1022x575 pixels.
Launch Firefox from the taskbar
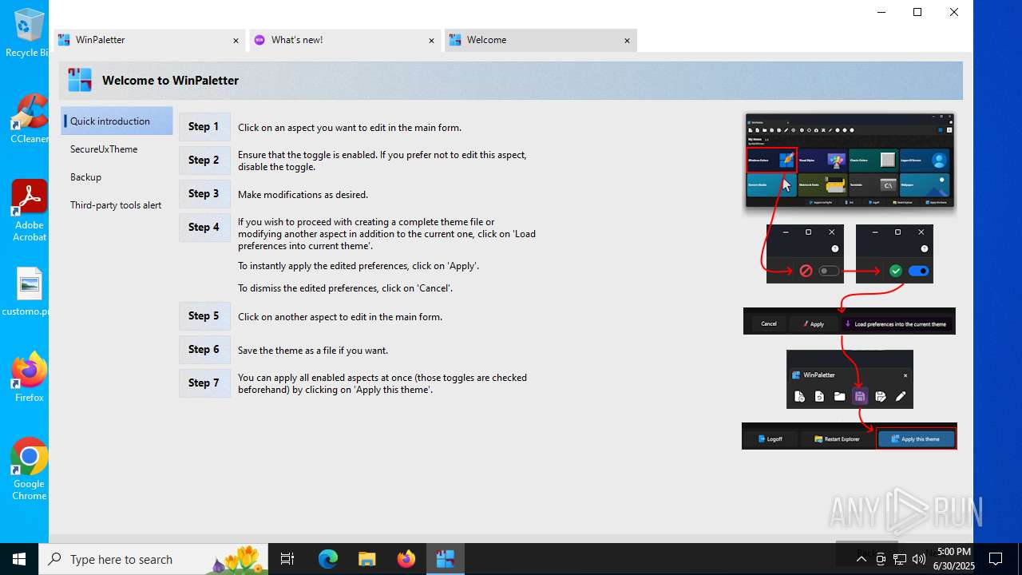tap(406, 559)
